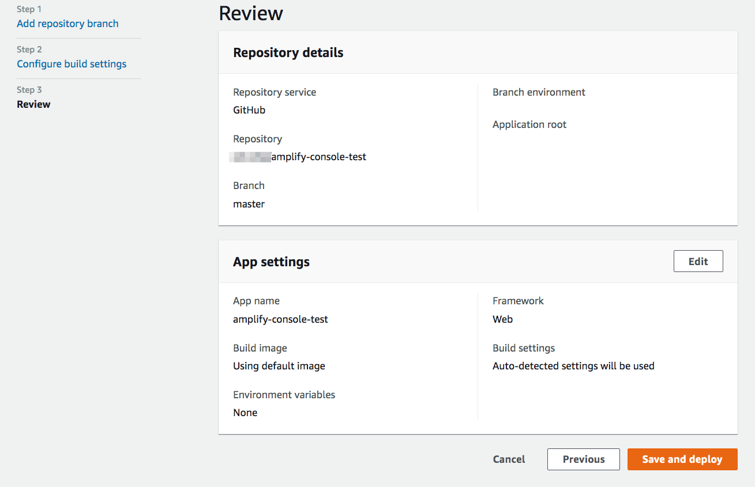Select the Step 3 Review label
Screen dimensions: 755x487
pyautogui.click(x=33, y=104)
